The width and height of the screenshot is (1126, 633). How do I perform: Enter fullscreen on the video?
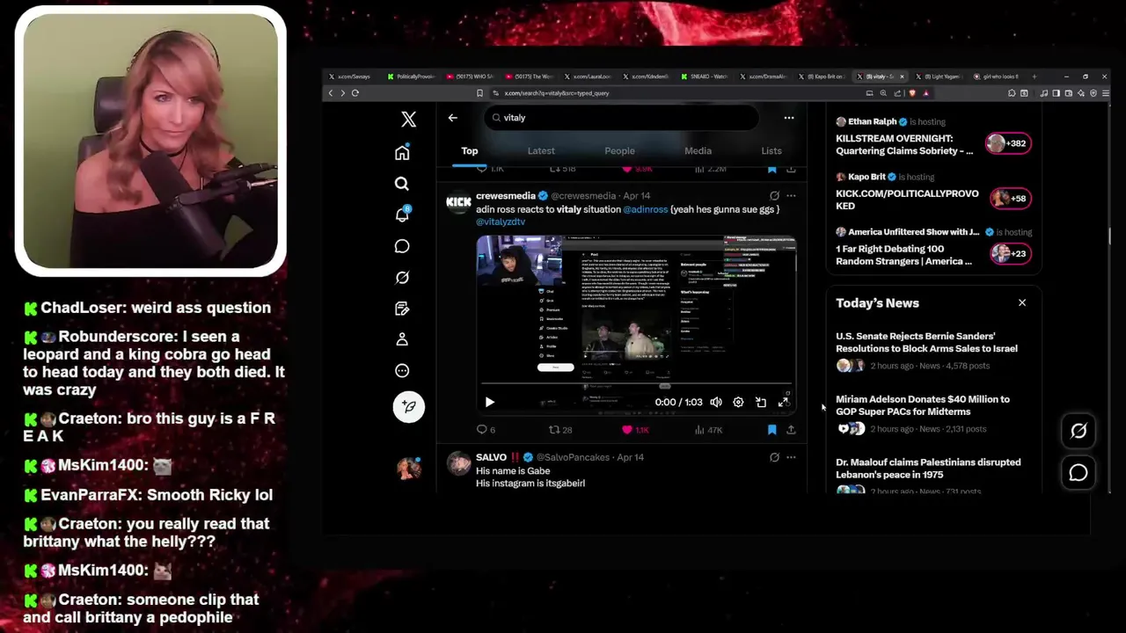pos(783,403)
